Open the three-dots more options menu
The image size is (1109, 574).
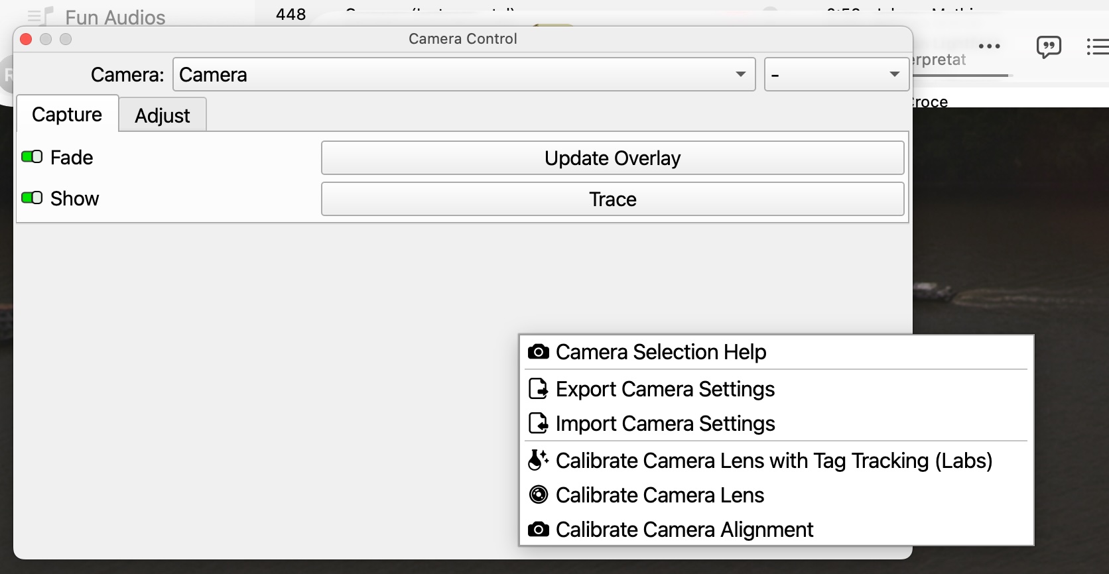989,46
